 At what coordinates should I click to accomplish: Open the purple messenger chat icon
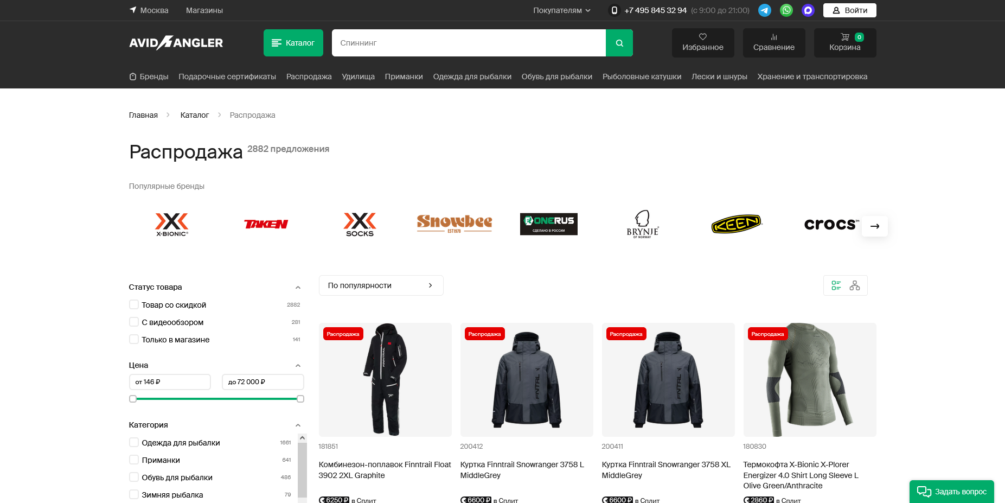pyautogui.click(x=808, y=10)
